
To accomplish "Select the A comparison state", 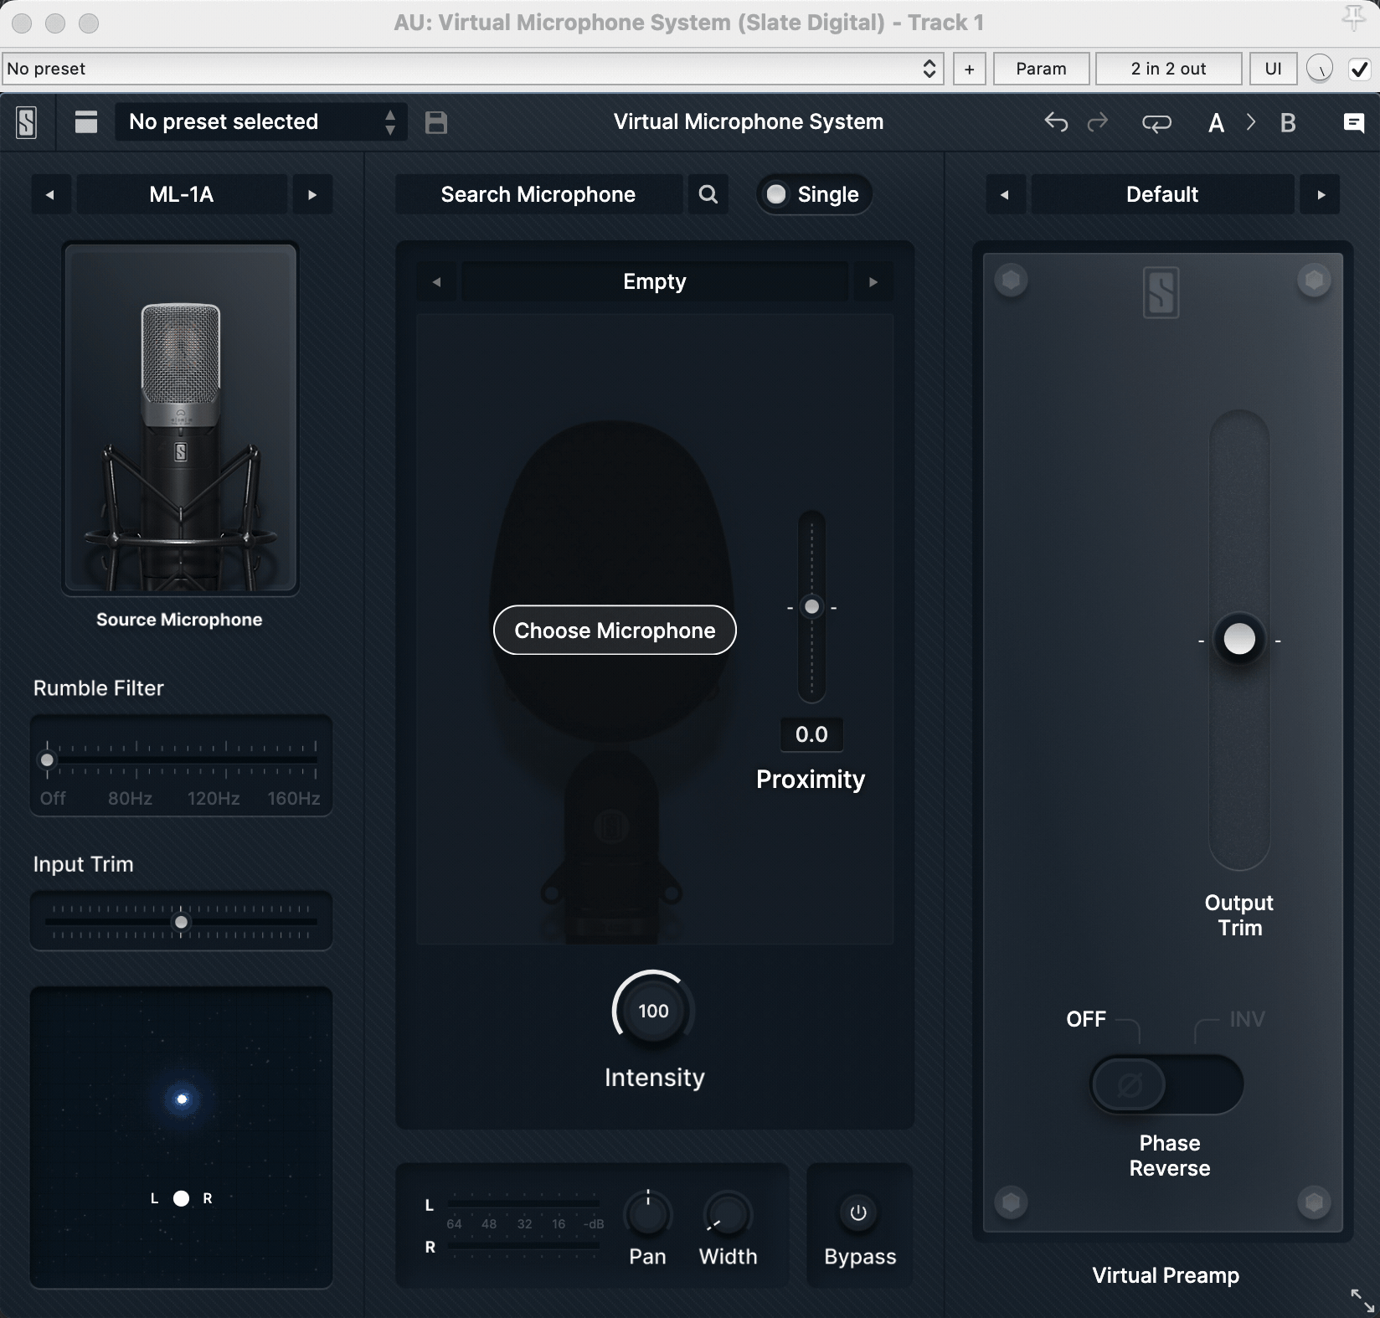I will coord(1216,123).
